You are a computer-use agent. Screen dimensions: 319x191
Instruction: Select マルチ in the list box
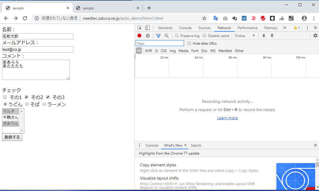point(11,111)
